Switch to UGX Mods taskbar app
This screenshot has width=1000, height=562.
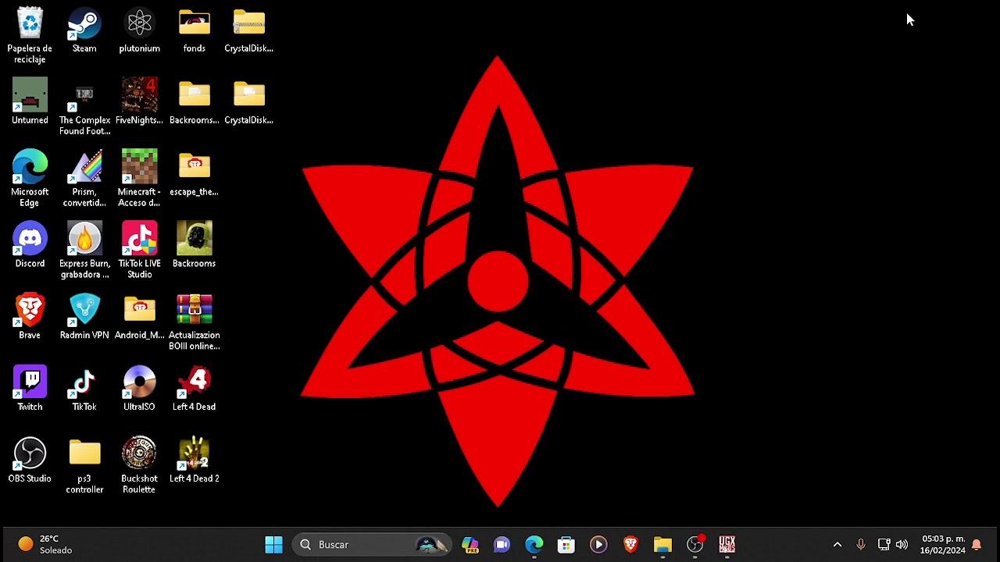(727, 545)
